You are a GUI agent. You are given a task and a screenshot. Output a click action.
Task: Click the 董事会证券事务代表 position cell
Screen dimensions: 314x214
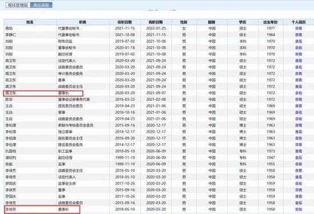coord(74,100)
